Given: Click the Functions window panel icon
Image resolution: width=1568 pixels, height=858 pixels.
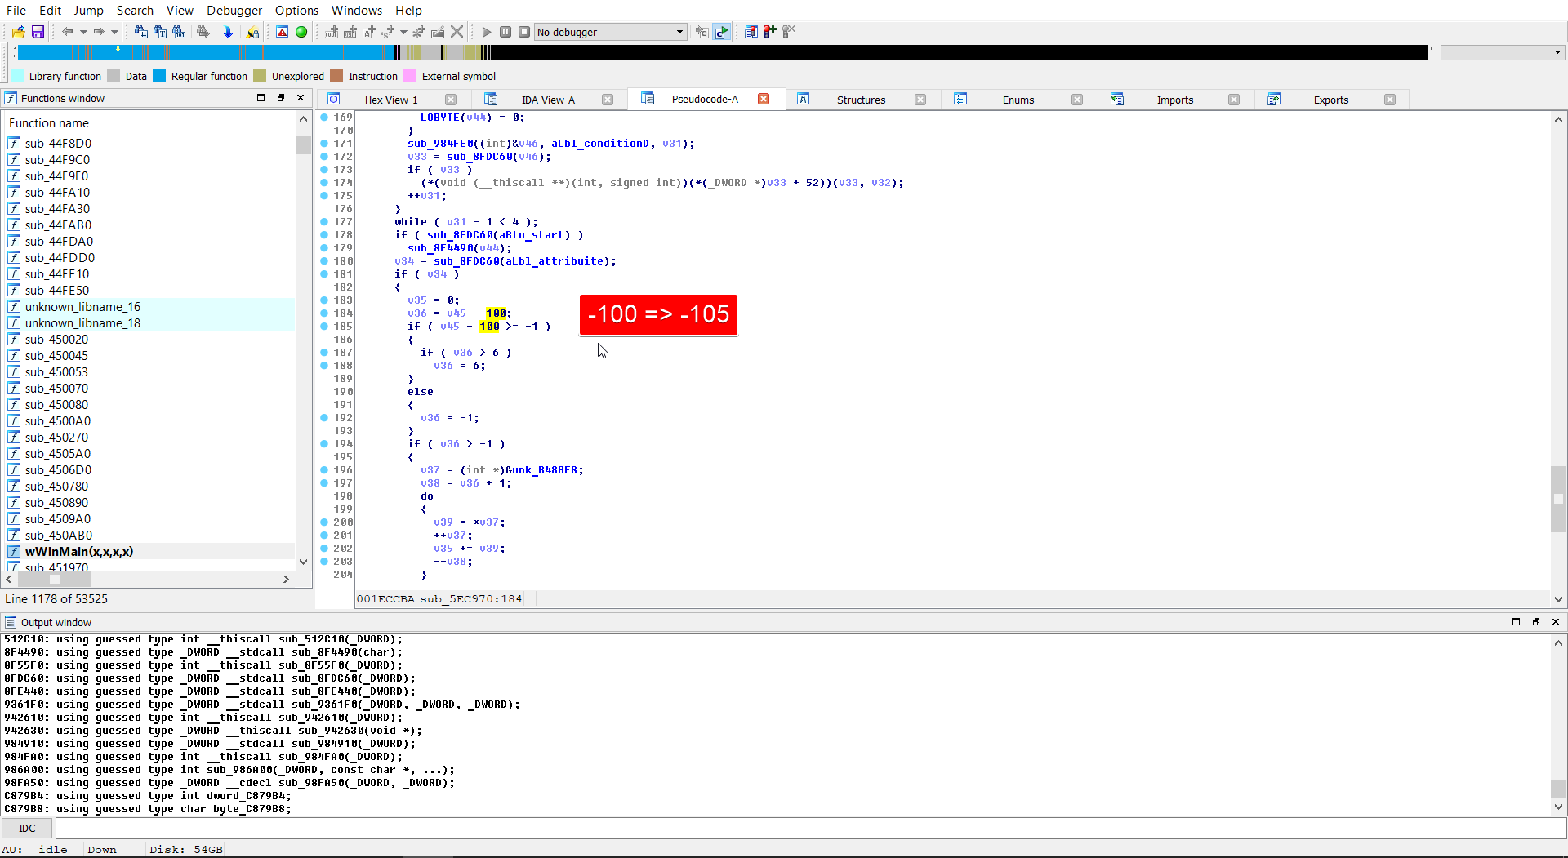Looking at the screenshot, I should [x=11, y=98].
